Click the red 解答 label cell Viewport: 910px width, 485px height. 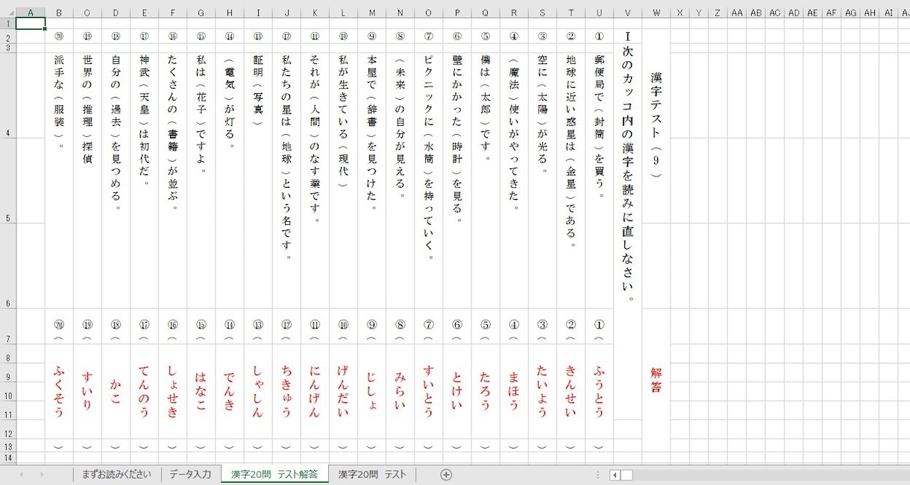[656, 380]
